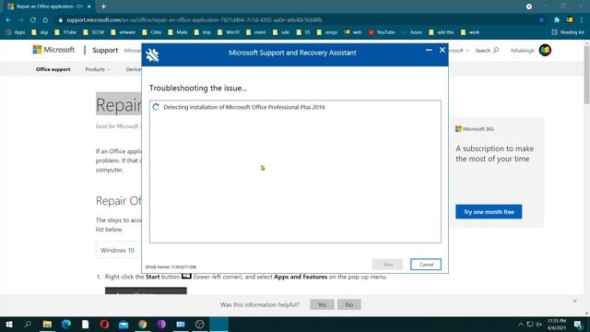Open the Mail app from the taskbar
Screen dimensions: 590x332
point(124,324)
